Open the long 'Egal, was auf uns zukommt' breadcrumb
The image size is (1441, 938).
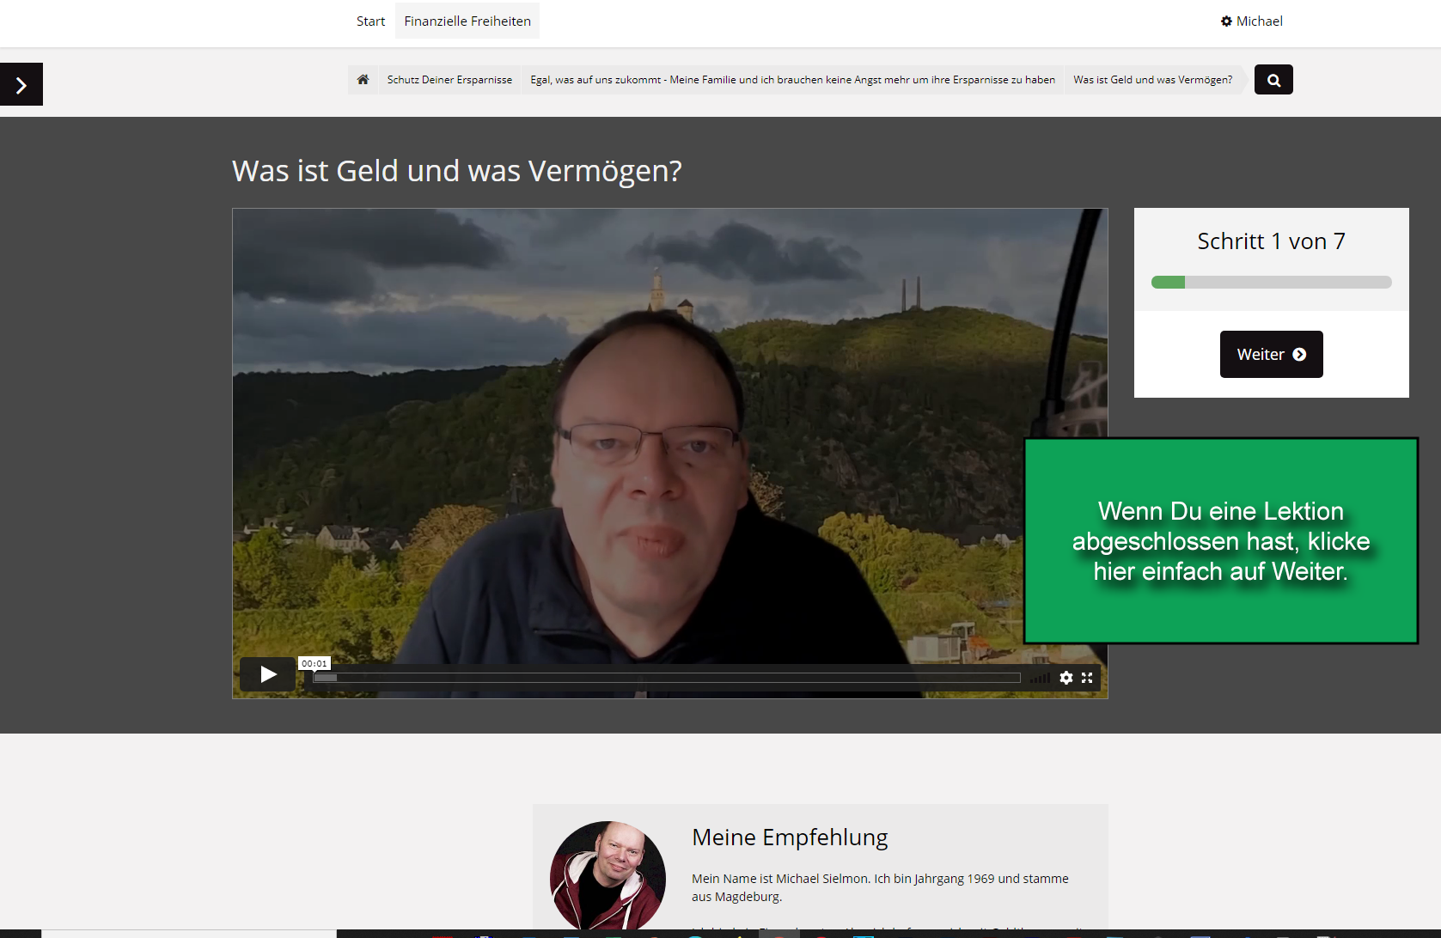pyautogui.click(x=792, y=80)
